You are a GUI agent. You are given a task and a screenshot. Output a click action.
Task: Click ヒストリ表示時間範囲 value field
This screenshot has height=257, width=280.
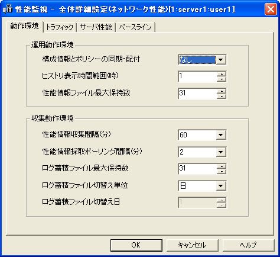point(197,76)
